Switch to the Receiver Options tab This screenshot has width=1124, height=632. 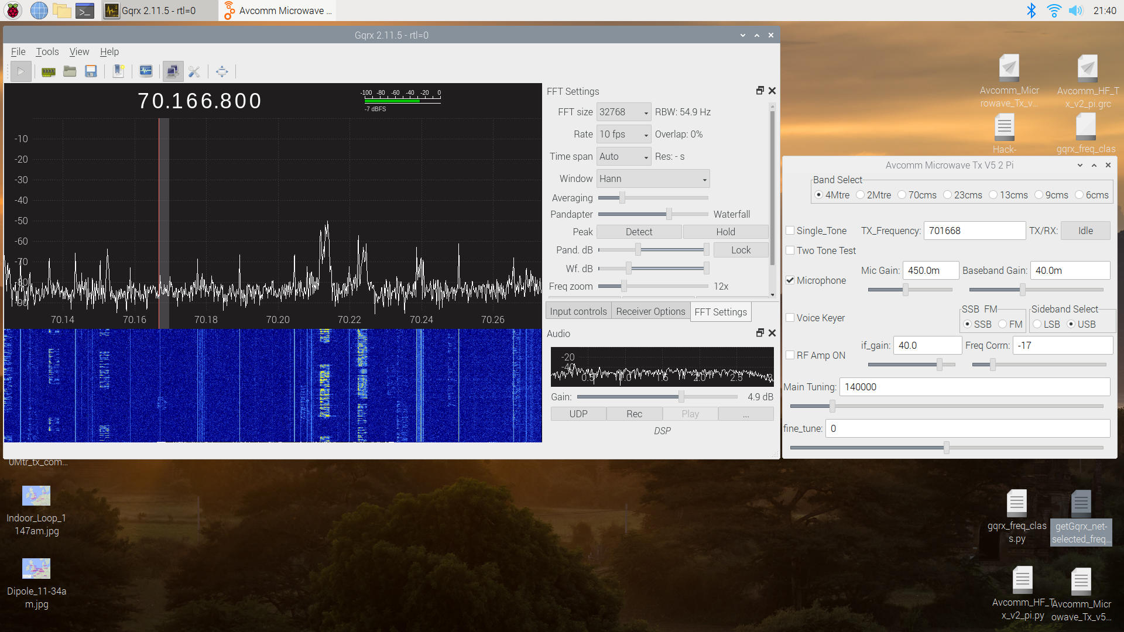coord(650,311)
